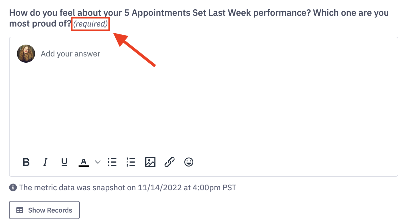Toggle underline text formatting

[64, 162]
